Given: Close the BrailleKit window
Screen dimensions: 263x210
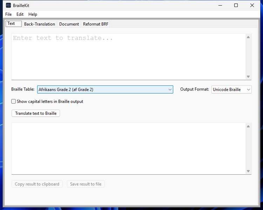Looking at the screenshot, I should click(252, 5).
